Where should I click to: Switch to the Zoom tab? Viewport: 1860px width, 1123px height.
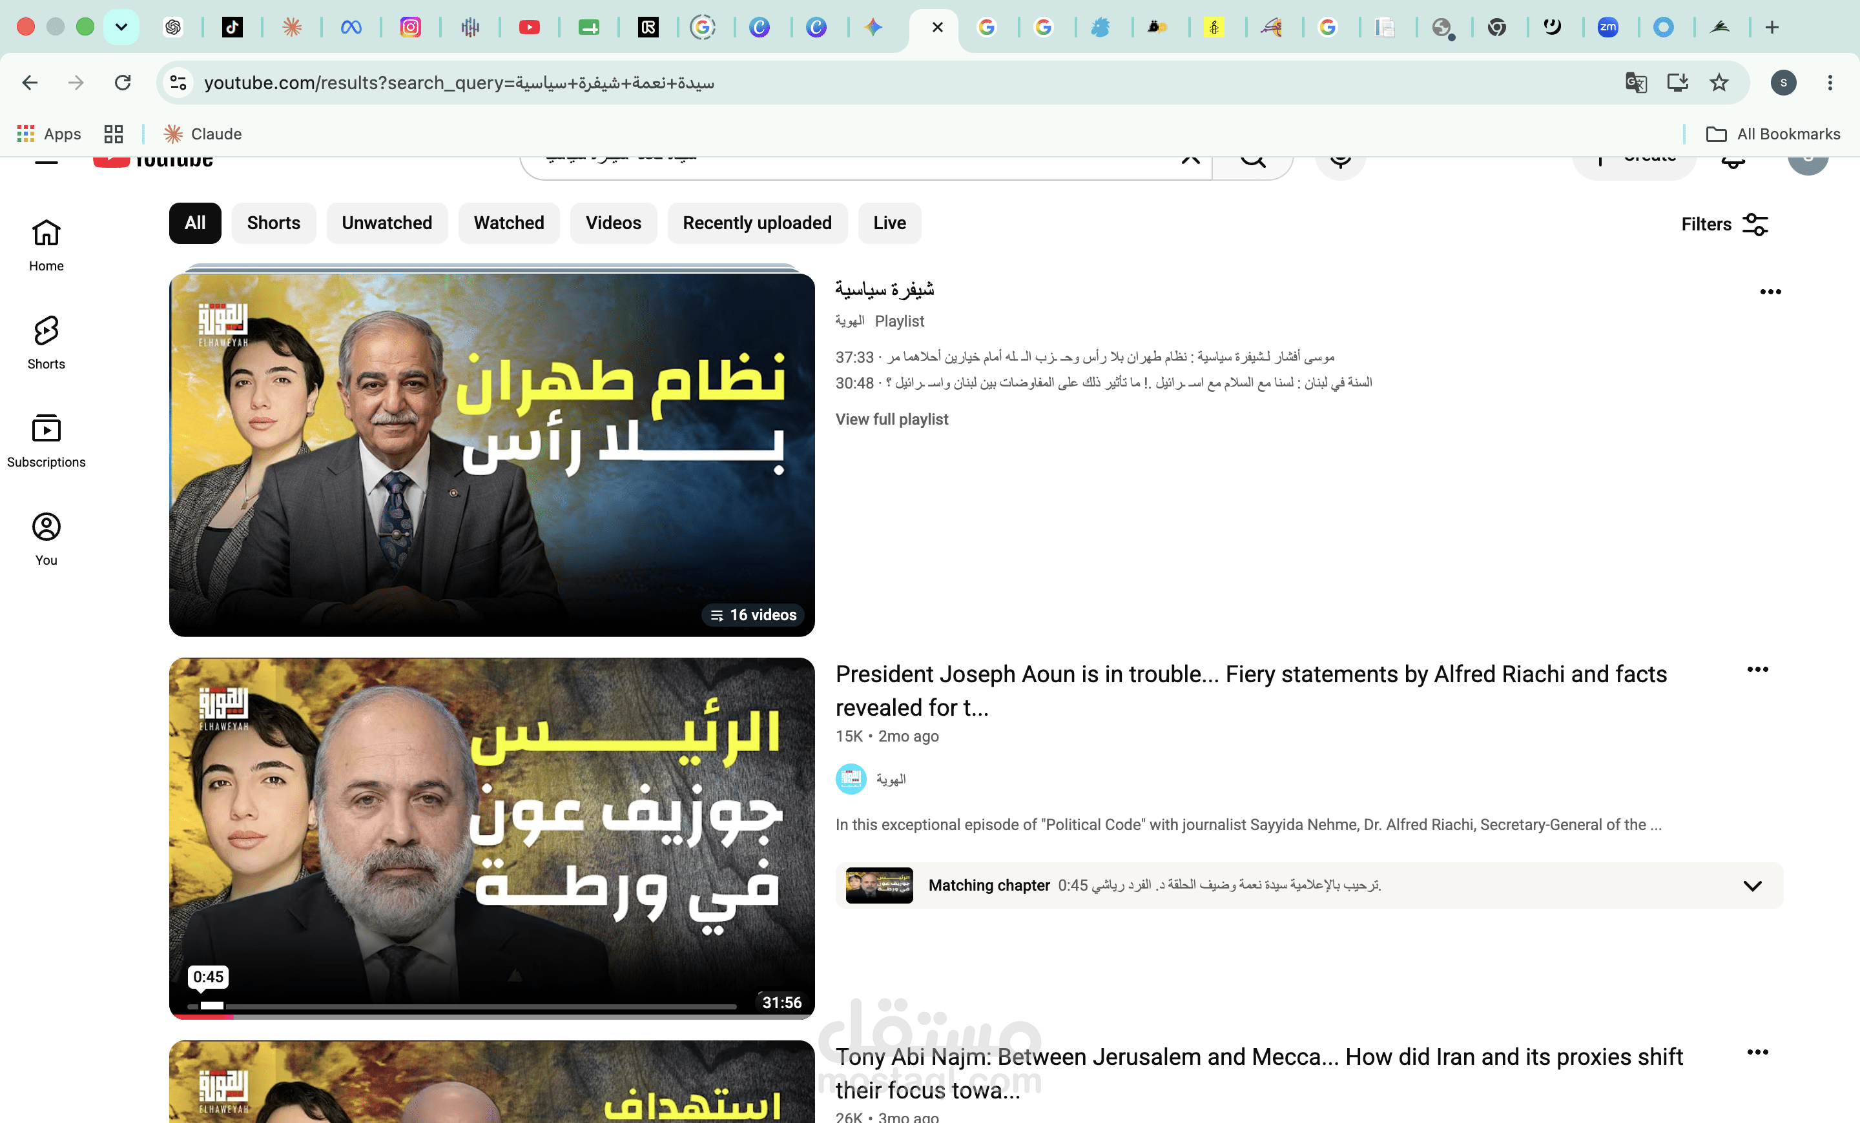click(1608, 28)
